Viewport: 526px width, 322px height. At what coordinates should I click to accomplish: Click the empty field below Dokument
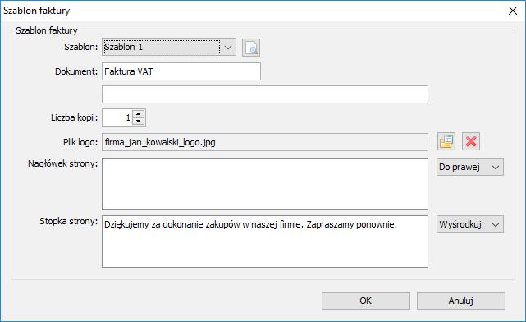265,94
